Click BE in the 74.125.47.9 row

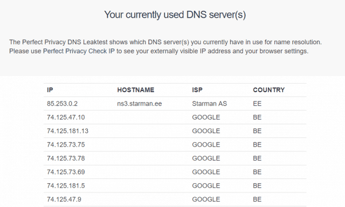[x=257, y=199]
